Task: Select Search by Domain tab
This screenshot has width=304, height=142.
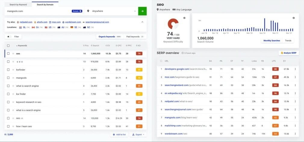Action: pyautogui.click(x=45, y=5)
